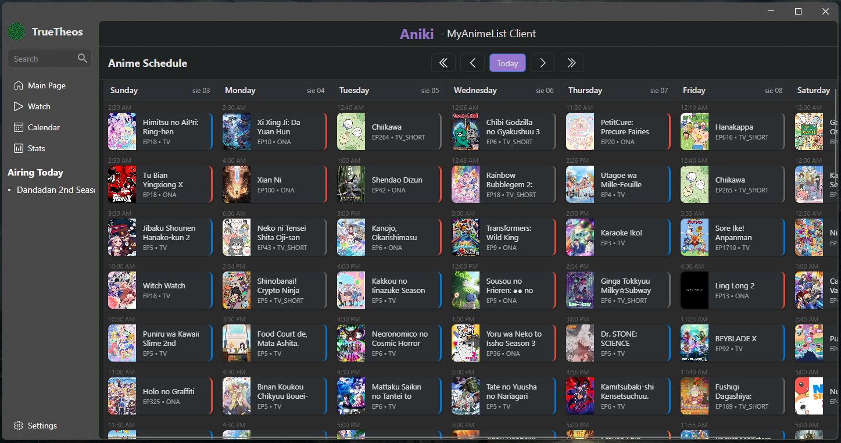Select the Fushigi Dagashiya title text

tap(733, 391)
